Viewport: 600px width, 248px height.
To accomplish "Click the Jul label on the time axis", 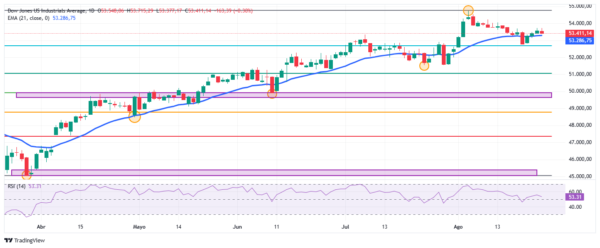I will click(x=345, y=226).
